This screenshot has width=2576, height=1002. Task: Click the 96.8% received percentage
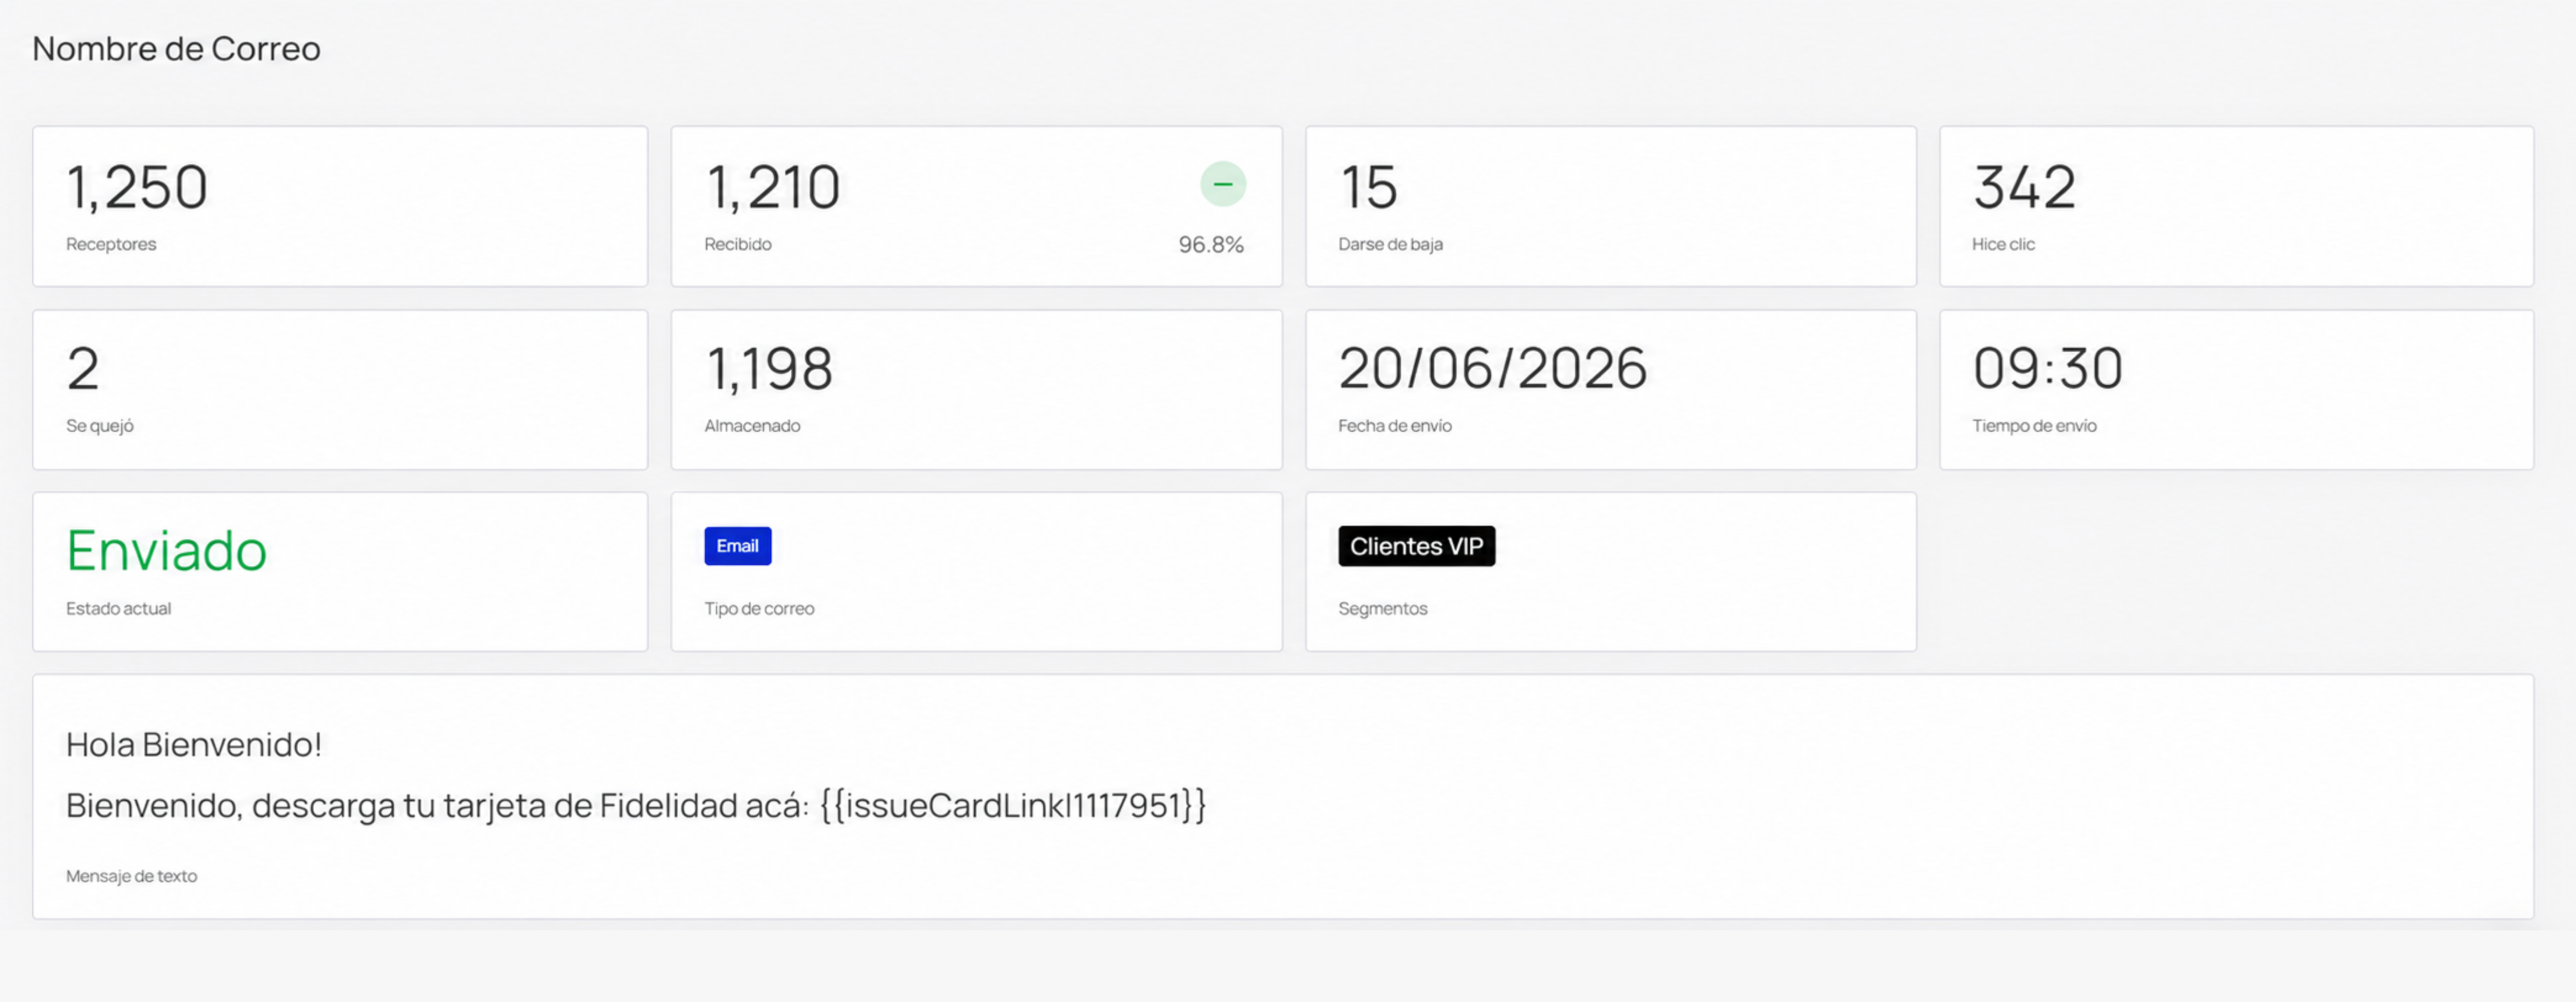point(1210,244)
